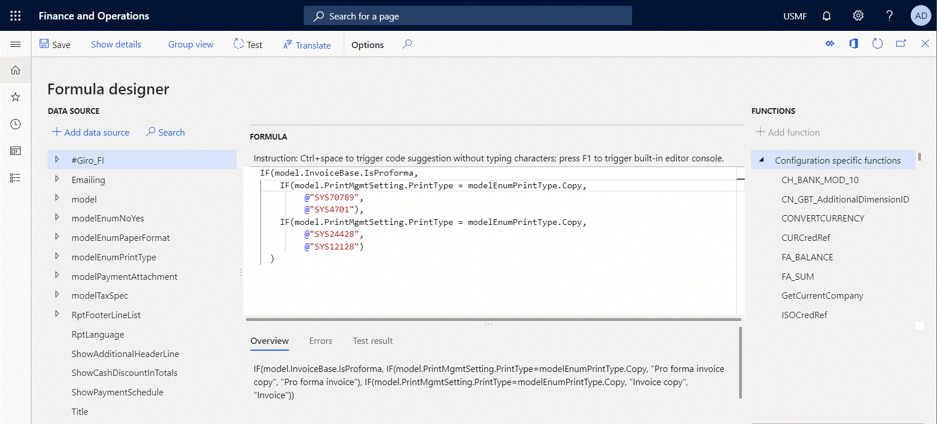Click the Refresh page icon
Image resolution: width=937 pixels, height=424 pixels.
click(x=878, y=44)
